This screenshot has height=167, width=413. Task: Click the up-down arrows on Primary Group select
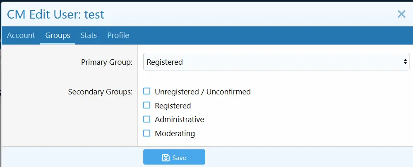pos(405,62)
